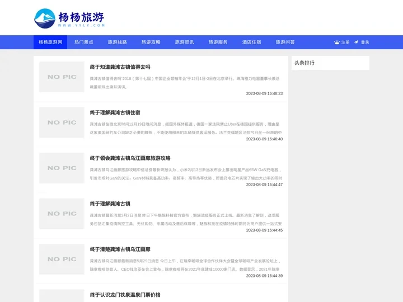Go to 旅游线路 in navigation
The height and width of the screenshot is (302, 403).
118,42
